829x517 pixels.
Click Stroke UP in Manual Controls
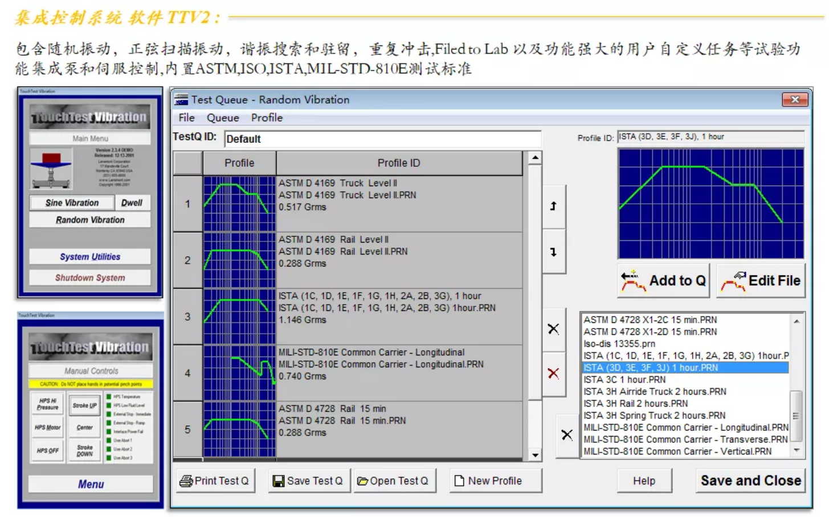pos(85,406)
